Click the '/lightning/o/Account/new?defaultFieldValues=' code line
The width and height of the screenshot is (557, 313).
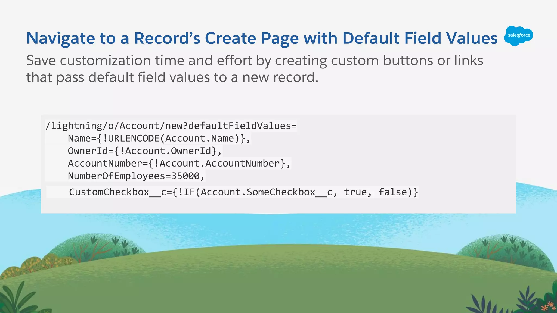click(171, 126)
